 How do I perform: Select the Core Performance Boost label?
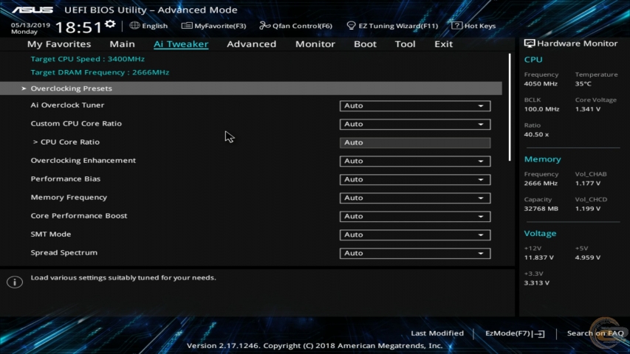(x=79, y=216)
